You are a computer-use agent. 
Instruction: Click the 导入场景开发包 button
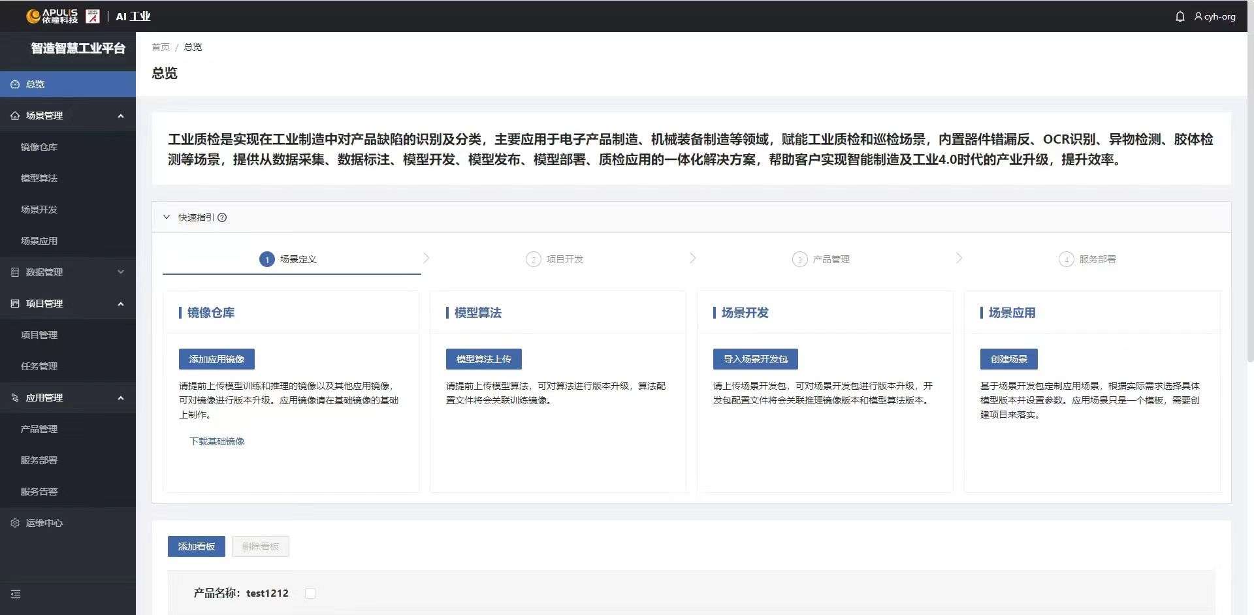tap(756, 359)
